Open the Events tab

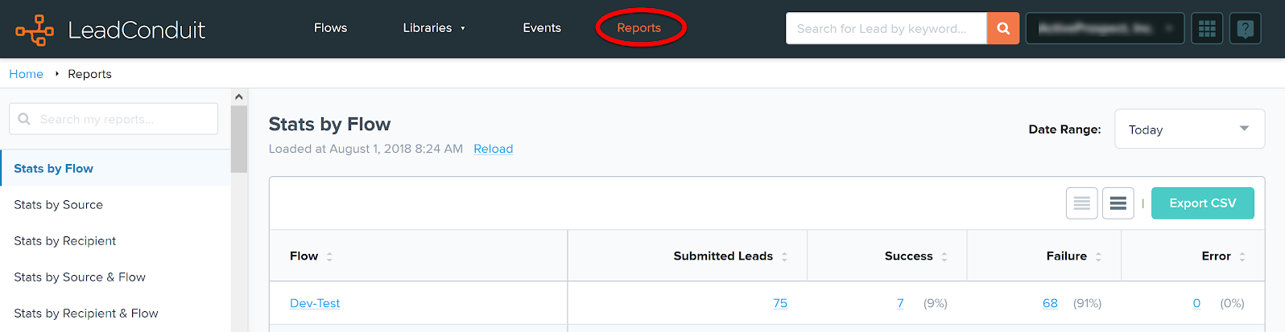(x=541, y=28)
